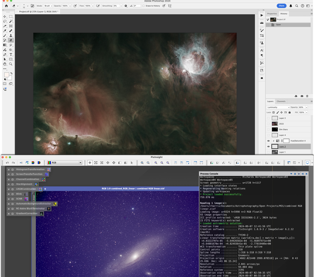Show the Dim Stars layer
Screen dimensions: 314x277
[268, 129]
